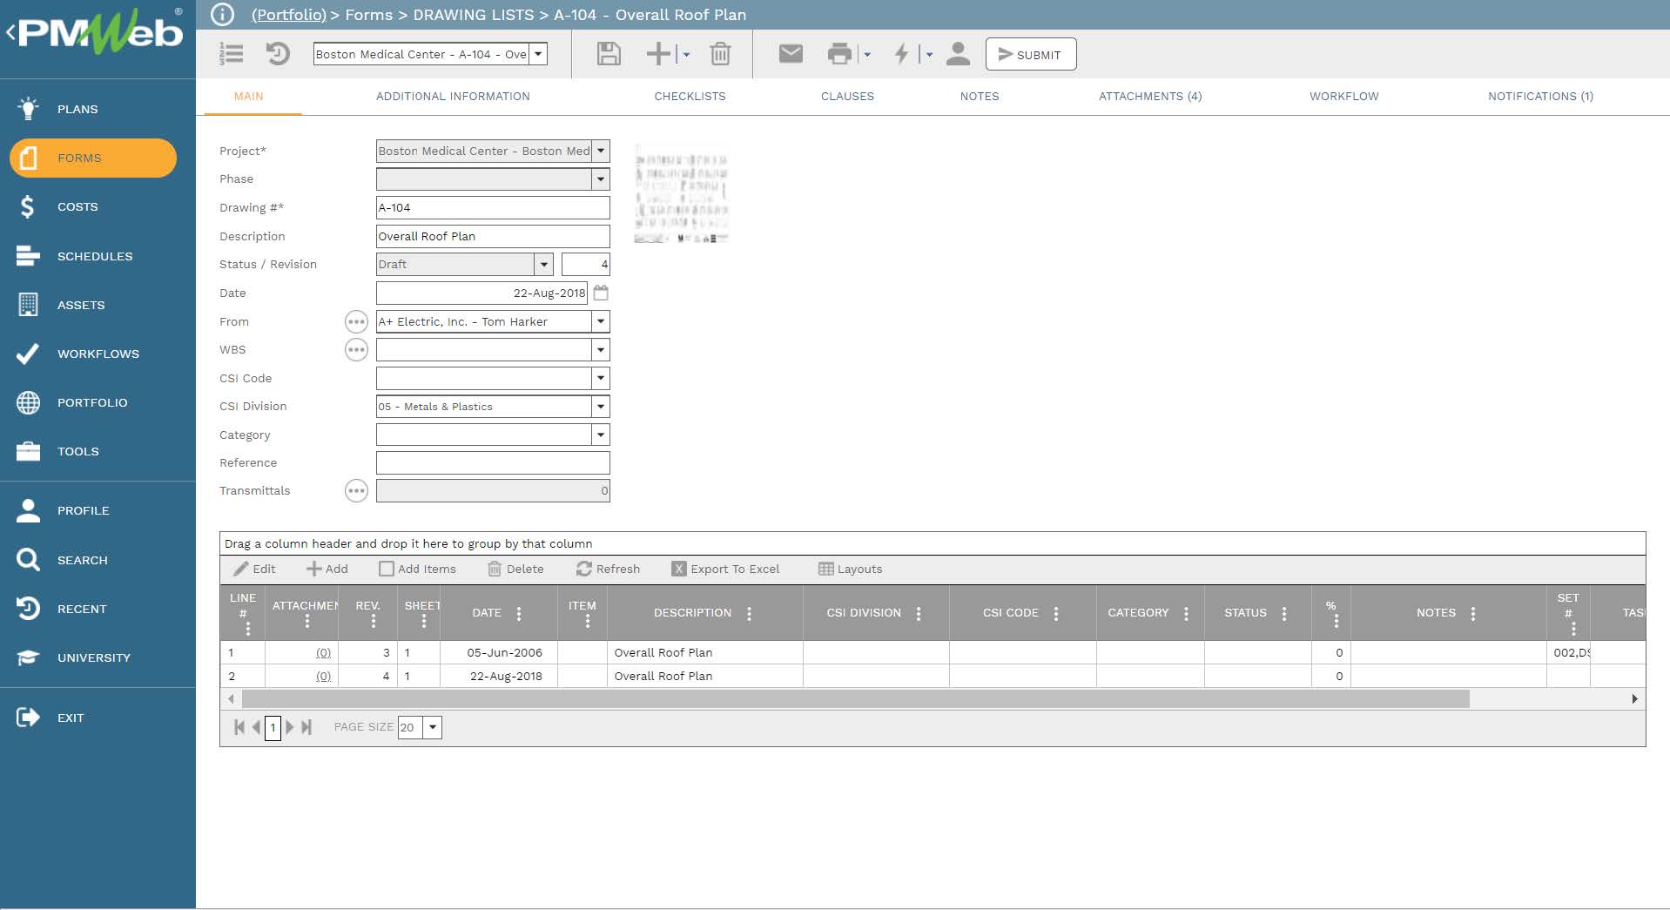The image size is (1670, 910).
Task: Open the record list view icon
Action: [231, 54]
